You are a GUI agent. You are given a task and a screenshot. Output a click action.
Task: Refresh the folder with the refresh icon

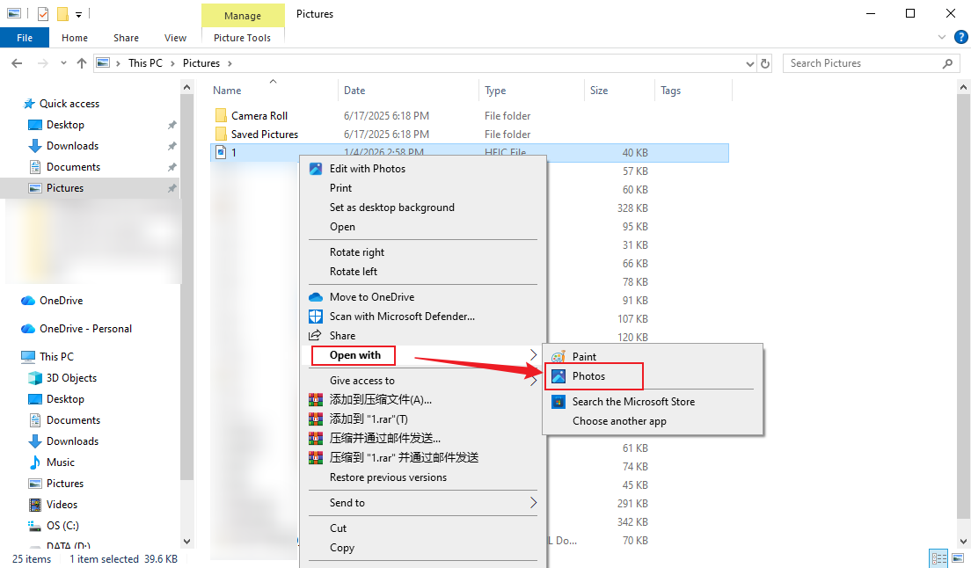pyautogui.click(x=764, y=62)
